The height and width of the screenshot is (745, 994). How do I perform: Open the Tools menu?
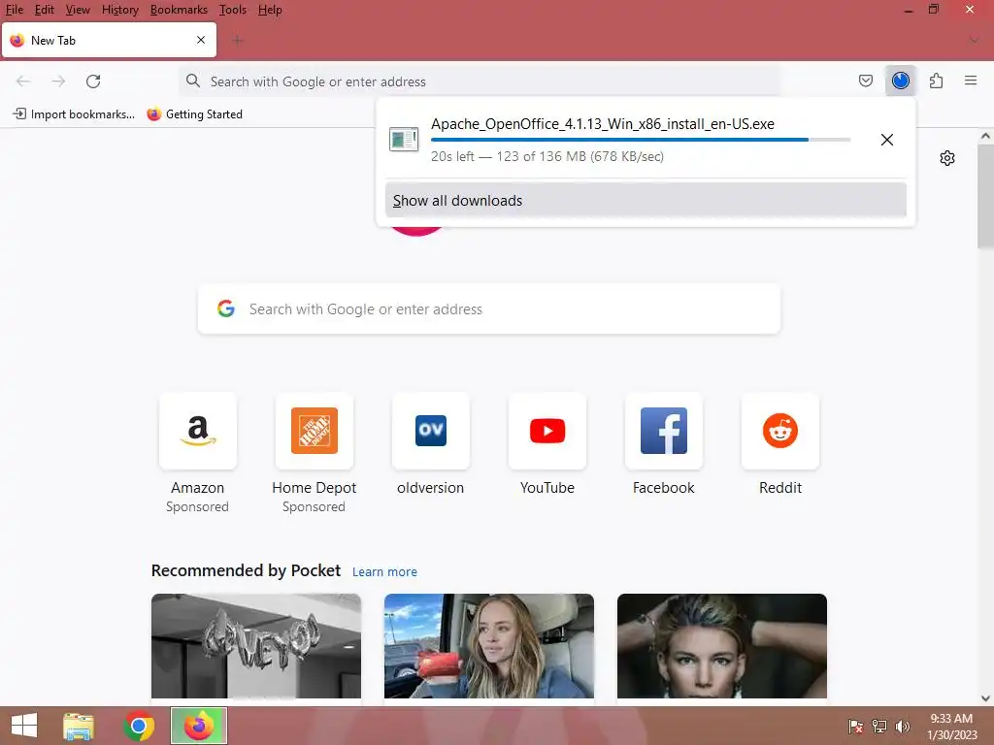click(233, 10)
